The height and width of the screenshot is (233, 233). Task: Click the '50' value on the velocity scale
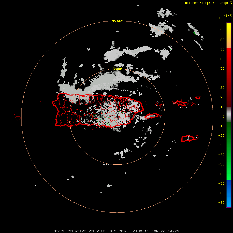222,69
